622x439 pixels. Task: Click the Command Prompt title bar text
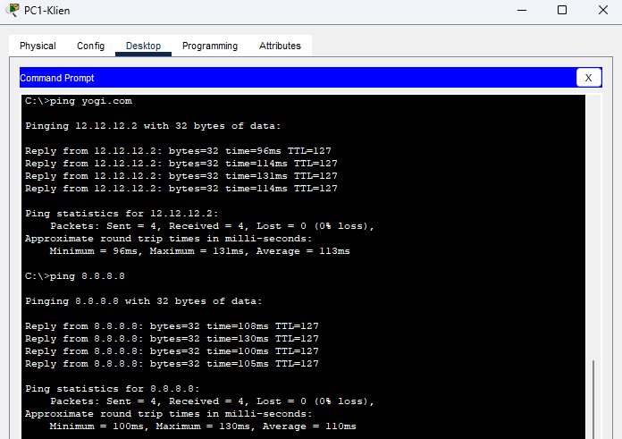click(57, 78)
